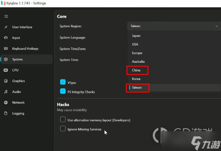
Task: Click the 'May cause instability' note
Action: point(72,110)
